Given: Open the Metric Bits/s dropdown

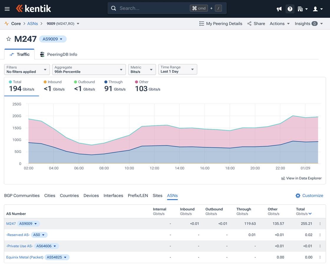Looking at the screenshot, I should pos(142,70).
